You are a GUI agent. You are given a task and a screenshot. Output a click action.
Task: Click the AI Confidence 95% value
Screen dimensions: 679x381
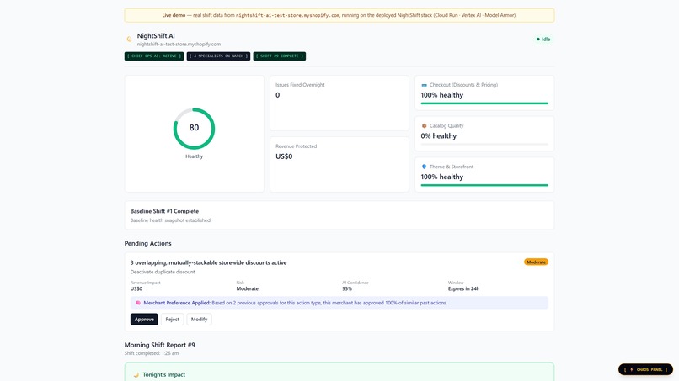point(347,288)
